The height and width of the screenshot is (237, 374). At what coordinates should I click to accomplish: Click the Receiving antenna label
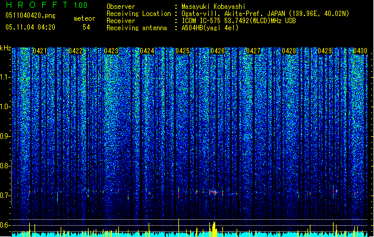[137, 28]
